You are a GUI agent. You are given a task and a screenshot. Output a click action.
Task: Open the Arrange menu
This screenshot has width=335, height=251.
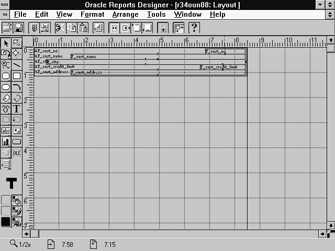click(126, 15)
